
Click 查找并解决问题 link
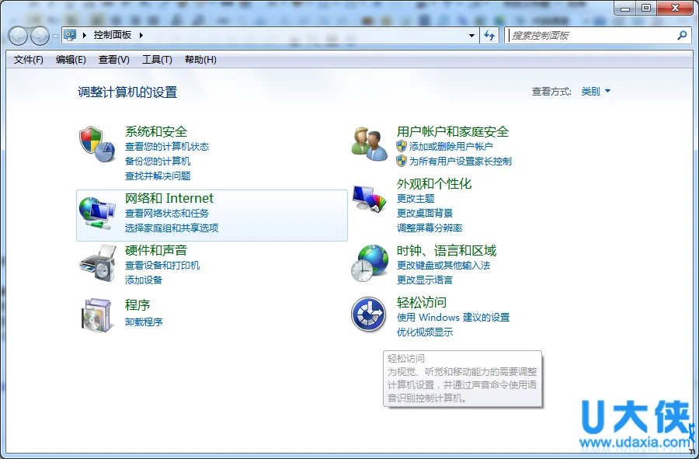[158, 176]
